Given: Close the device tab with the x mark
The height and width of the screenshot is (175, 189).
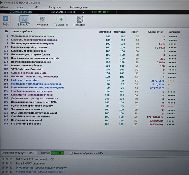Looking at the screenshot, I should tap(83, 12).
